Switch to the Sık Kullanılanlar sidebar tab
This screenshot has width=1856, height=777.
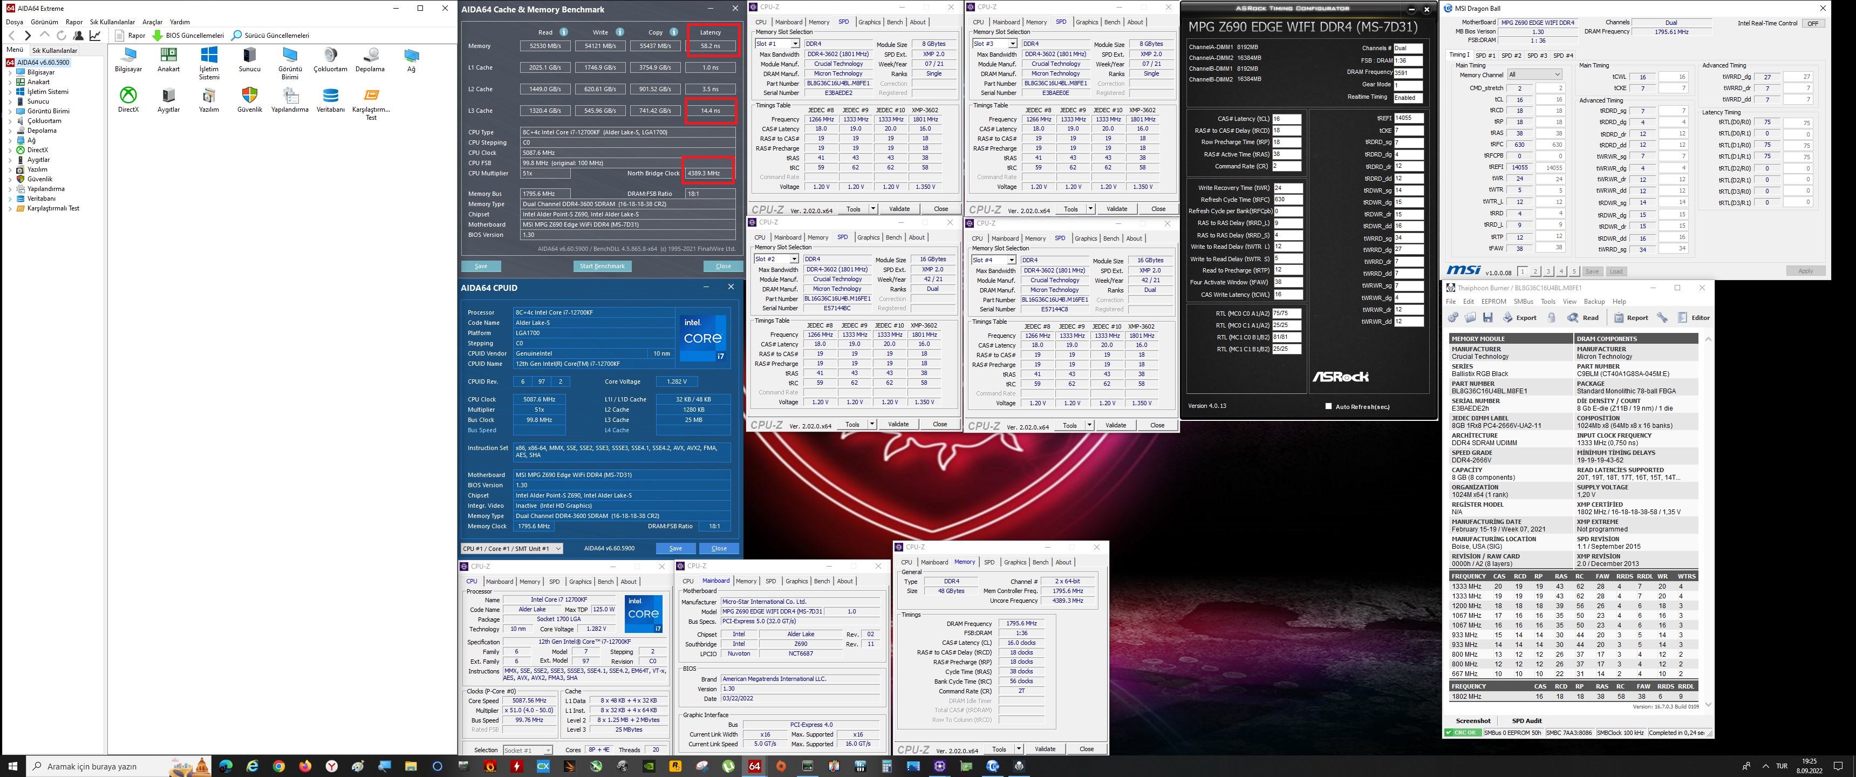coord(54,51)
